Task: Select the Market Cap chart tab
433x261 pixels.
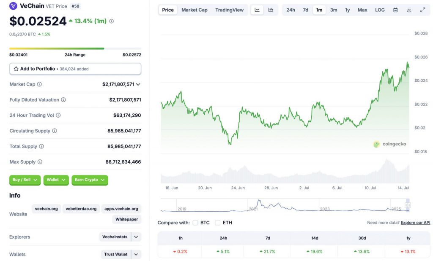Action: point(195,10)
